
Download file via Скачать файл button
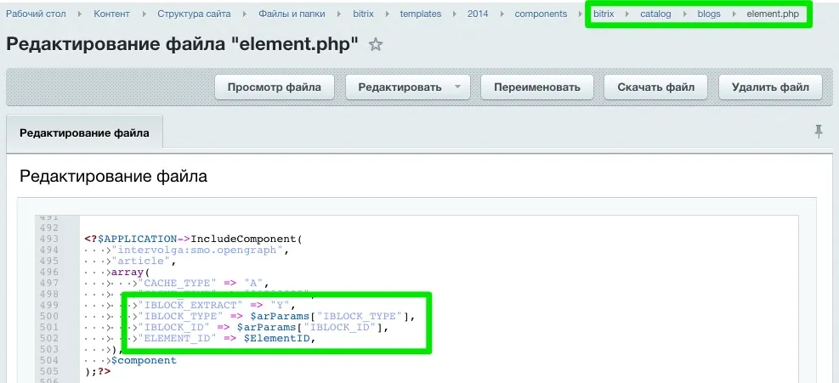[655, 87]
